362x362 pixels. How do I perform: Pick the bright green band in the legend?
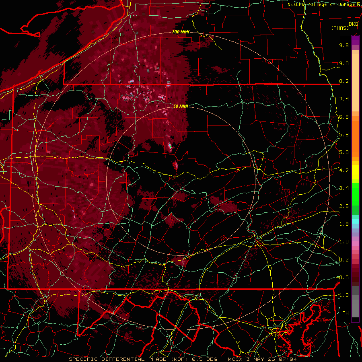pyautogui.click(x=355, y=193)
